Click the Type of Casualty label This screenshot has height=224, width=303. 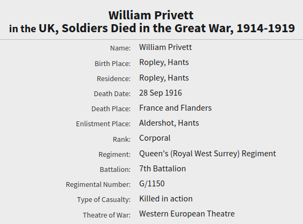(x=104, y=200)
